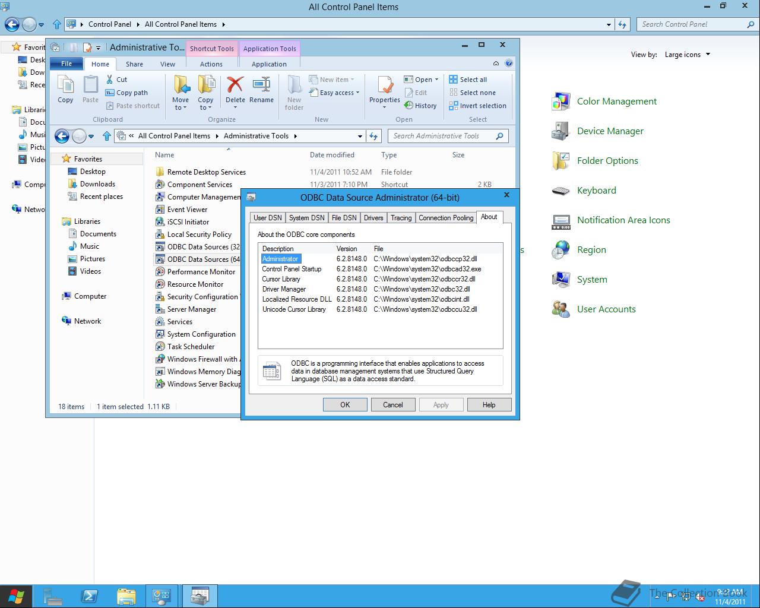This screenshot has width=760, height=608.
Task: Collapse the ribbon with the chevron
Action: [496, 64]
